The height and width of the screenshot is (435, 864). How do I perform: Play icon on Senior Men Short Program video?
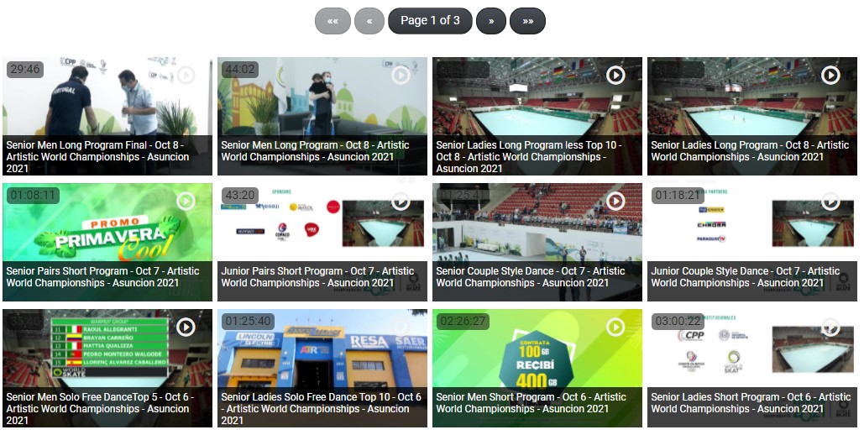click(x=615, y=328)
